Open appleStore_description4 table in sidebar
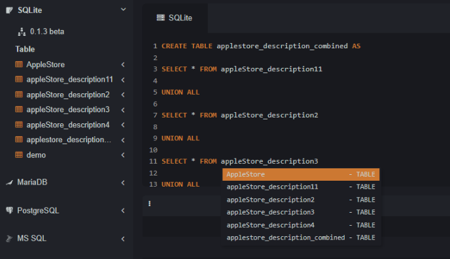 68,125
